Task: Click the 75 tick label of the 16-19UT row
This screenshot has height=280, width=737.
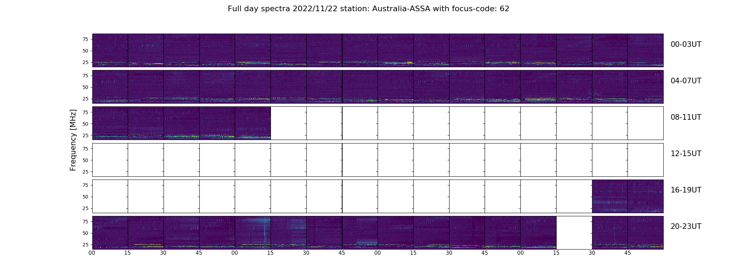Action: (85, 185)
